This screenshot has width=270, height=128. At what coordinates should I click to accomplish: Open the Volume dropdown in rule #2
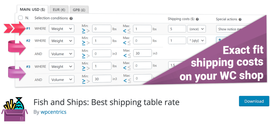(x=61, y=54)
